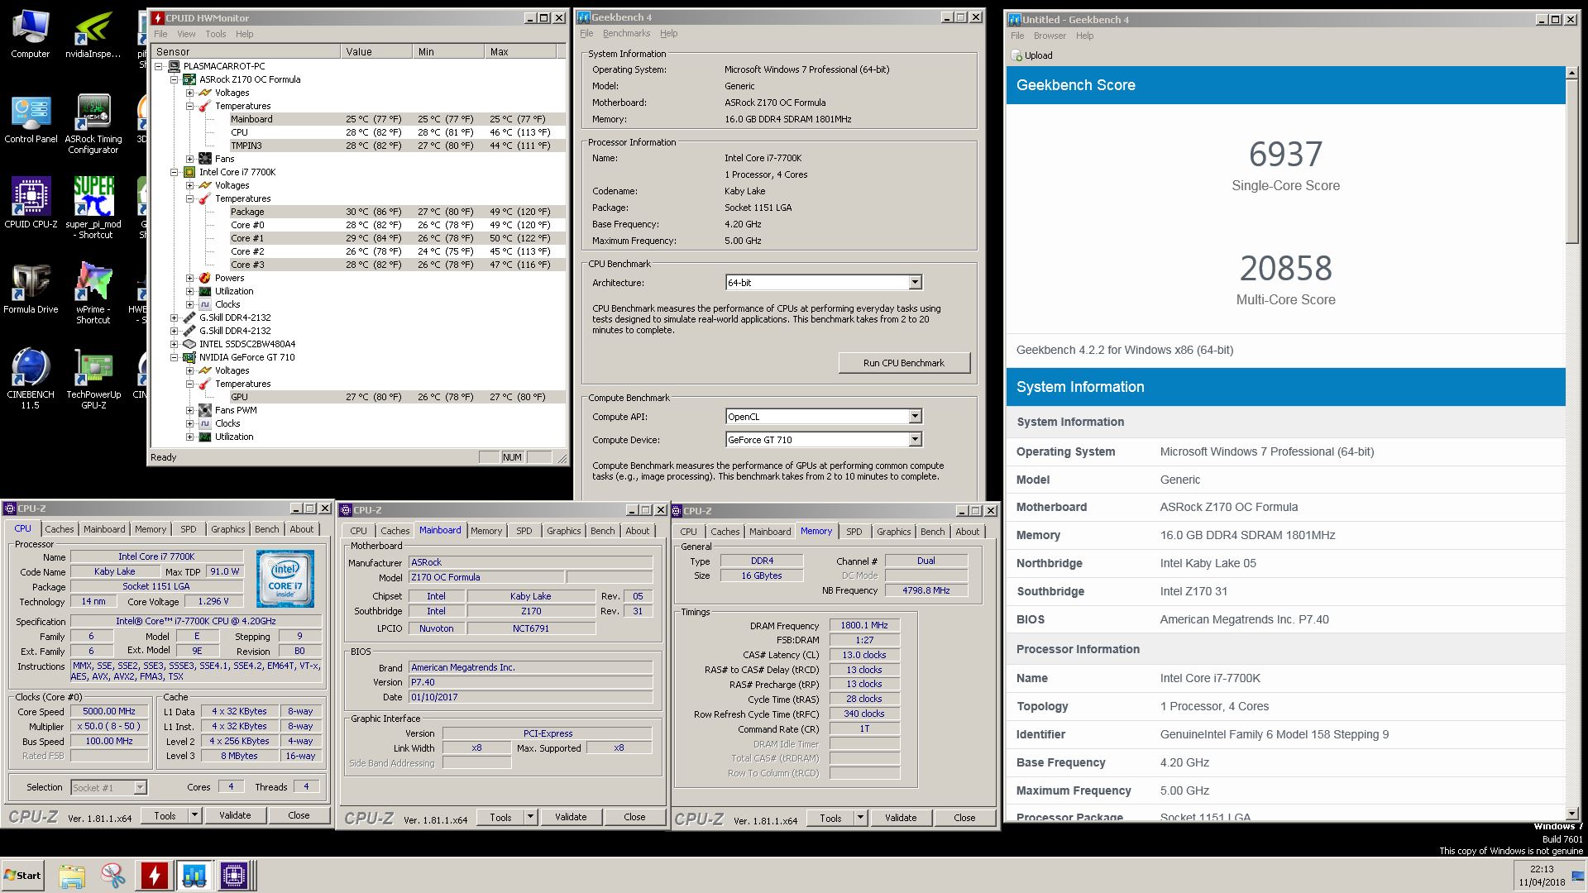Expand Clocks under Intel Core i7 7700K
1588x893 pixels.
[x=190, y=304]
